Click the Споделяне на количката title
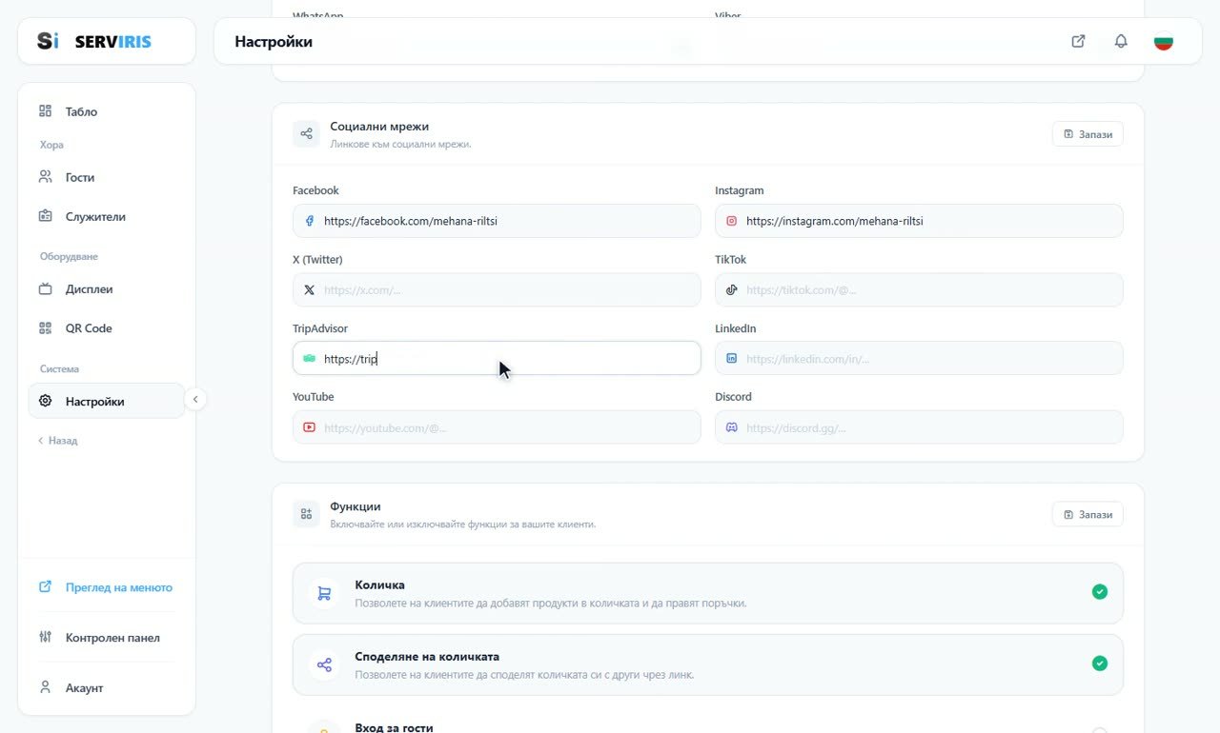1220x733 pixels. [x=427, y=656]
